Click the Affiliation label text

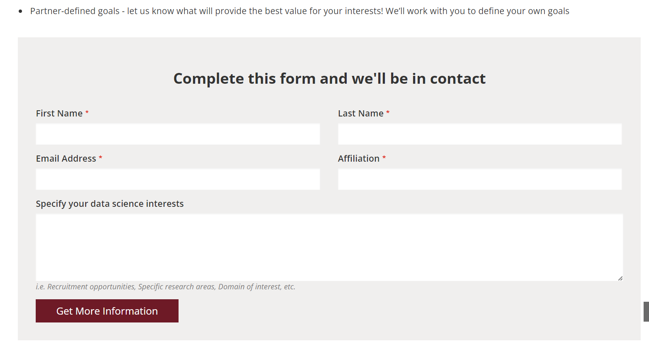pos(358,159)
